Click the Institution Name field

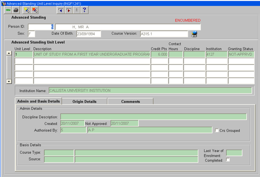click(150, 90)
